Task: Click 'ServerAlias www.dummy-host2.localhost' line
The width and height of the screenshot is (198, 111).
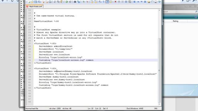Action: pos(62,80)
